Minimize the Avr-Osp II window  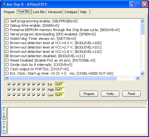[132, 4]
